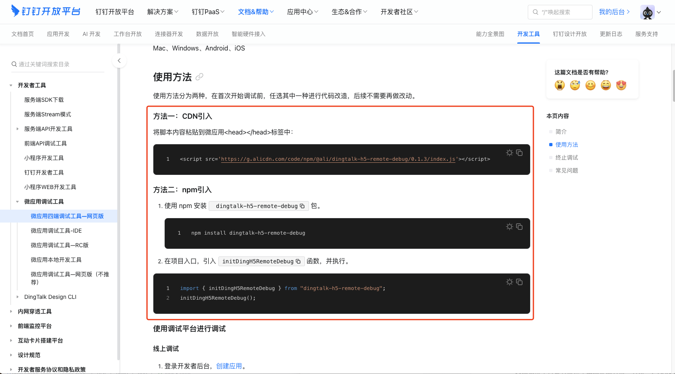Open 服务端Stream模式 in sidebar

48,114
